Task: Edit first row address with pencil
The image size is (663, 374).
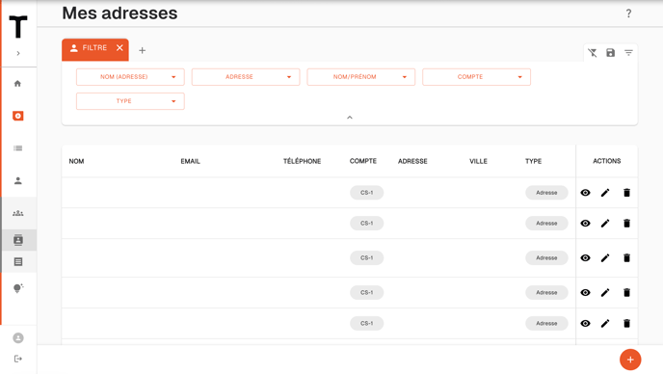Action: [x=605, y=193]
